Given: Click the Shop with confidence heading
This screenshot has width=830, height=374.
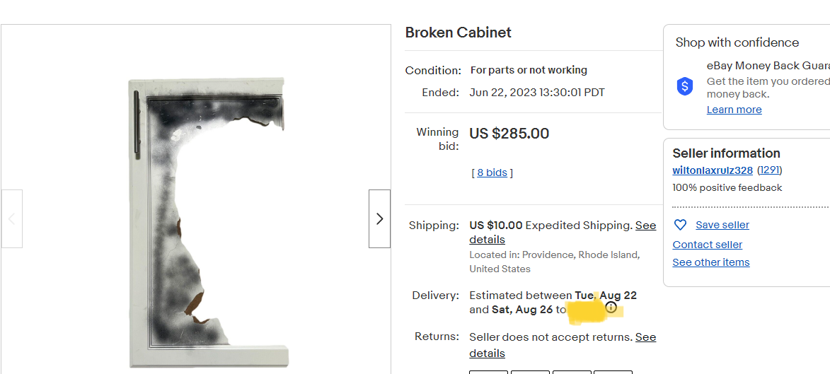Looking at the screenshot, I should point(737,42).
